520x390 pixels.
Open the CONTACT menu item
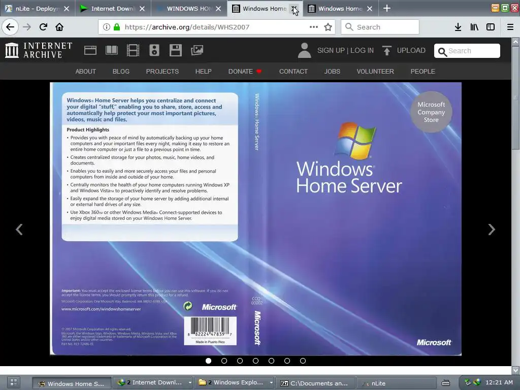pos(294,71)
